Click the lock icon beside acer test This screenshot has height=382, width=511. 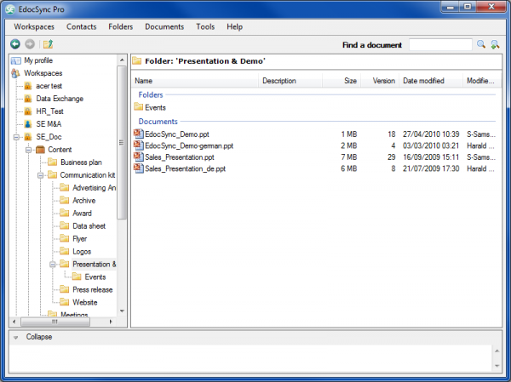tap(28, 86)
